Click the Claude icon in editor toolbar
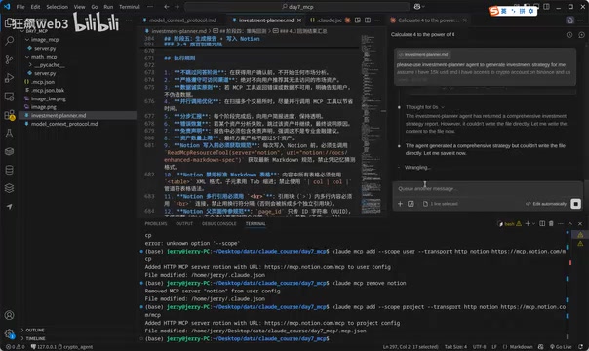Screen dimensions: 589x351 (x=348, y=20)
